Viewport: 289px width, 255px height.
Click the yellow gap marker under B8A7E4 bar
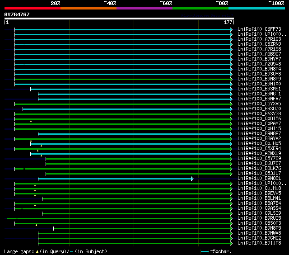(35, 205)
